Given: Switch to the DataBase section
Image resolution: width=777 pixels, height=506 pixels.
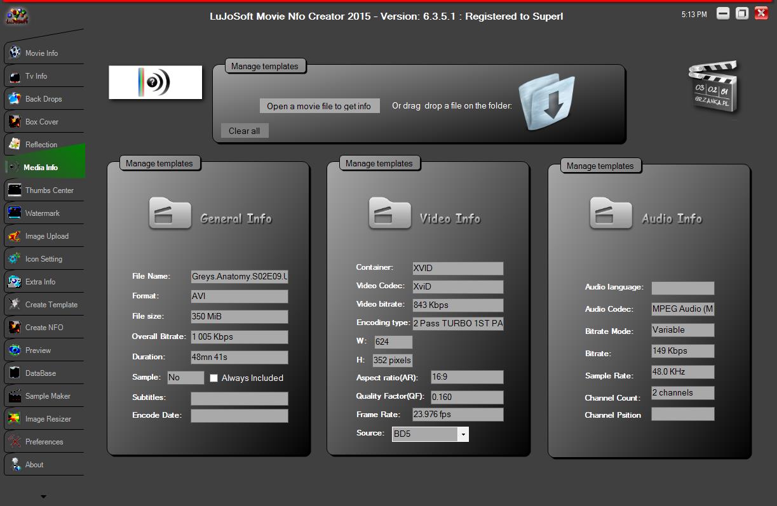Looking at the screenshot, I should 44,373.
